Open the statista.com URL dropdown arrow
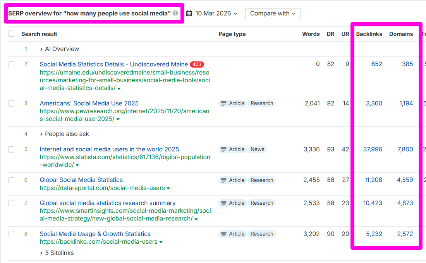Image resolution: width=426 pixels, height=263 pixels. 77,165
